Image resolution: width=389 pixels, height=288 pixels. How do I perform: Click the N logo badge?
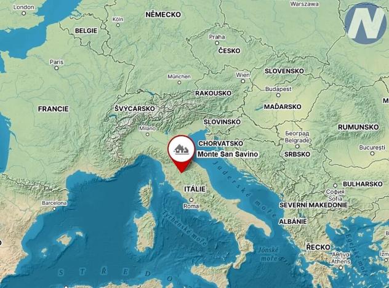coord(366,23)
